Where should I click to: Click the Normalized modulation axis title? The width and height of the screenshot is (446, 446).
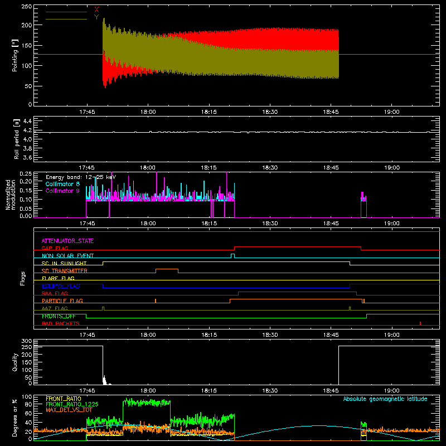10,195
